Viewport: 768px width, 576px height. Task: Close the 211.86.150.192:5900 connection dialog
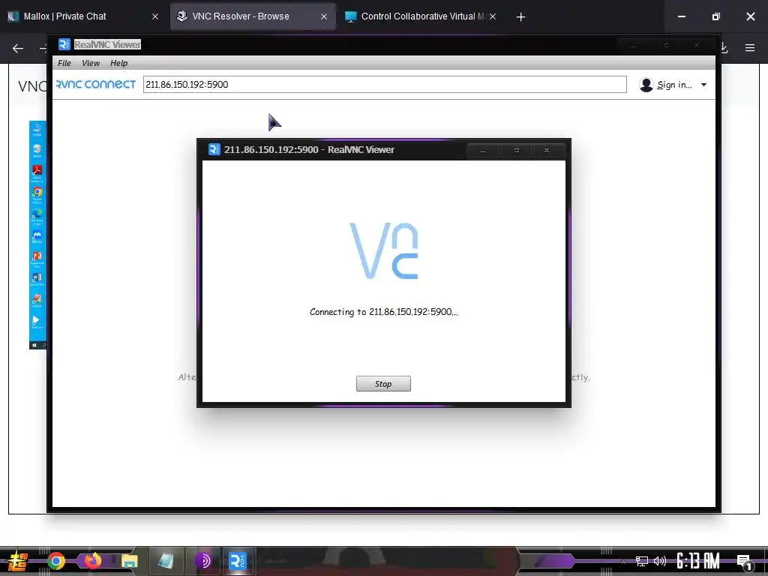click(547, 150)
